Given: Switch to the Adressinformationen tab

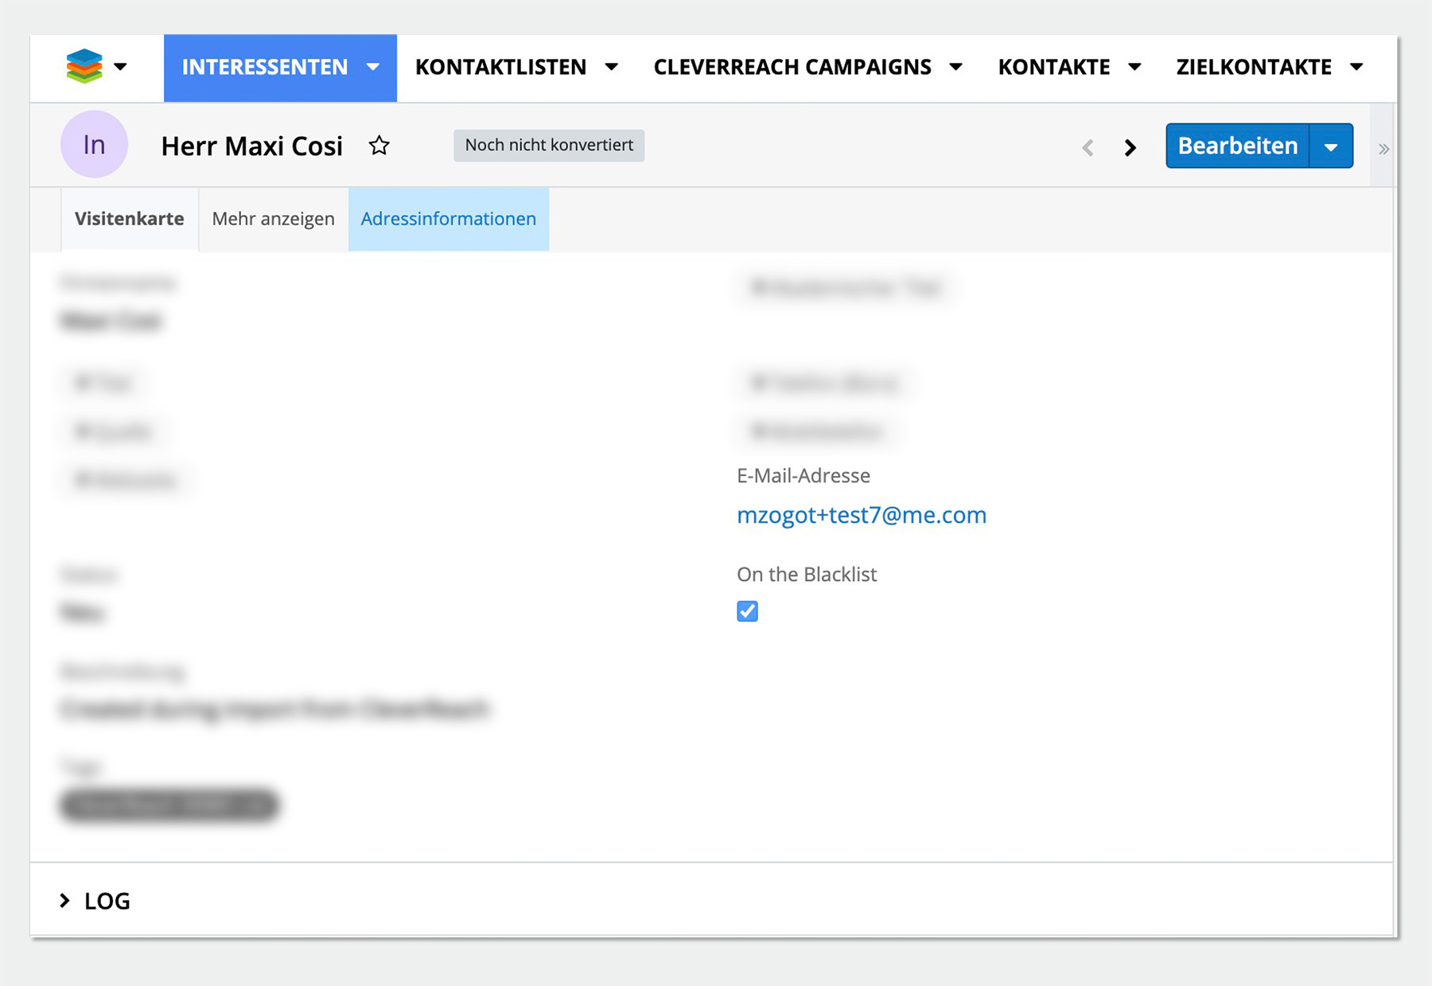Looking at the screenshot, I should tap(448, 219).
